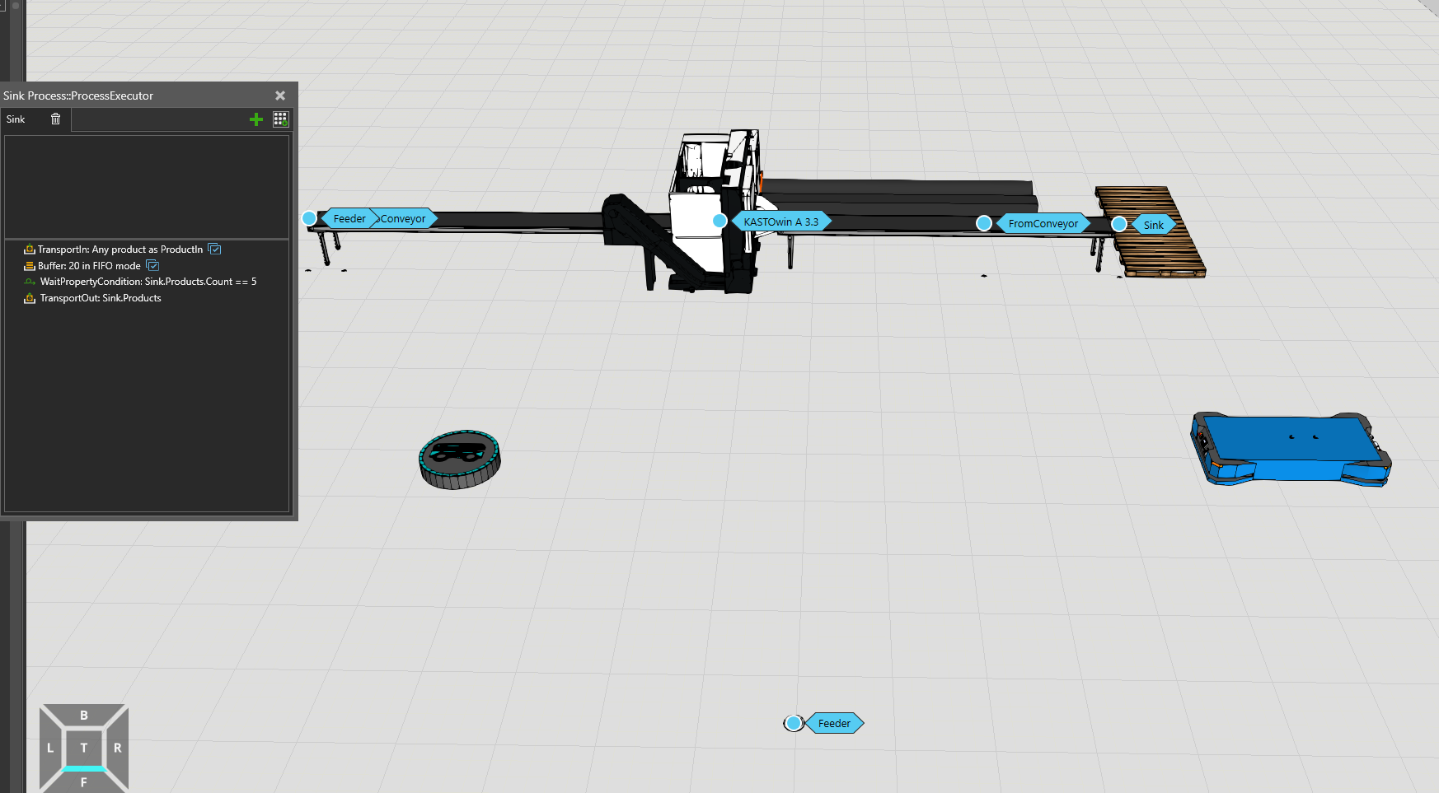This screenshot has width=1439, height=793.
Task: Click the KASTOwin A 3.3 process node label
Action: 780,222
